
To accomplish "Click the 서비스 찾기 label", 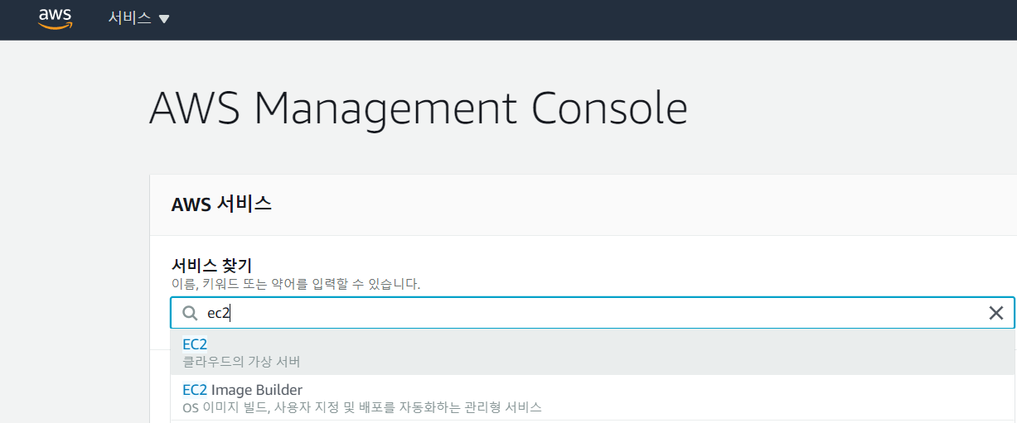I will pyautogui.click(x=211, y=265).
